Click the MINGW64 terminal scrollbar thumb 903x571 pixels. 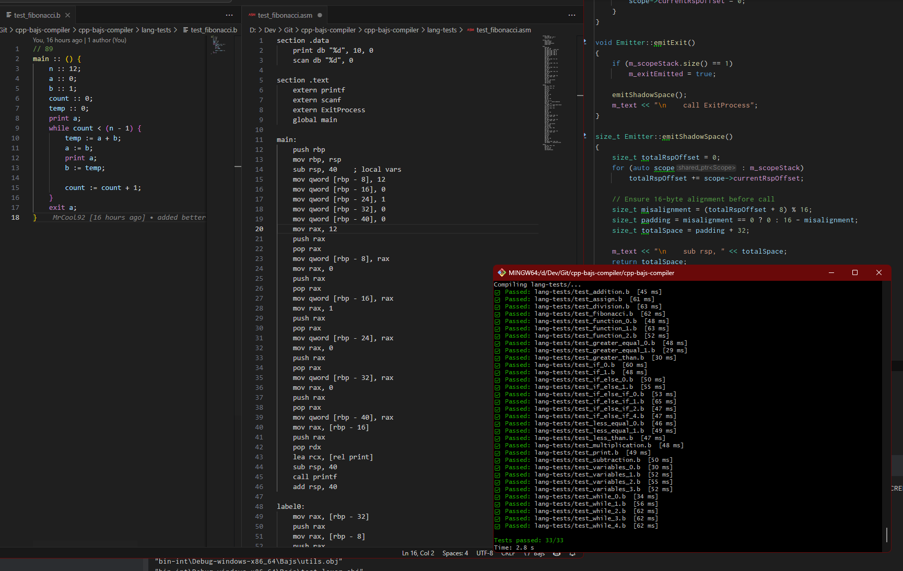point(887,534)
